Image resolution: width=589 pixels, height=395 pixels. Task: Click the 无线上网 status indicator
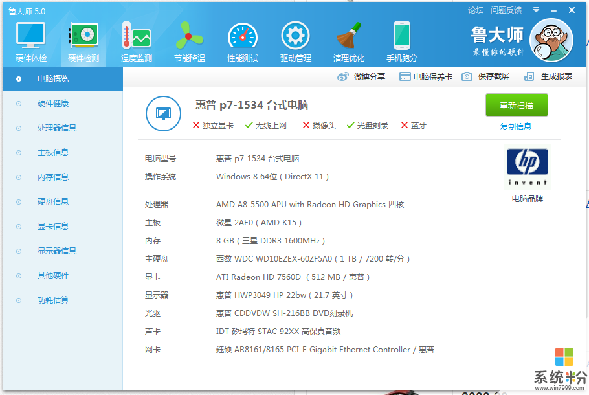[x=266, y=125]
